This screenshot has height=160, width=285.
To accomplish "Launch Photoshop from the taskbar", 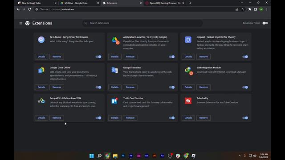I will [x=123, y=156].
